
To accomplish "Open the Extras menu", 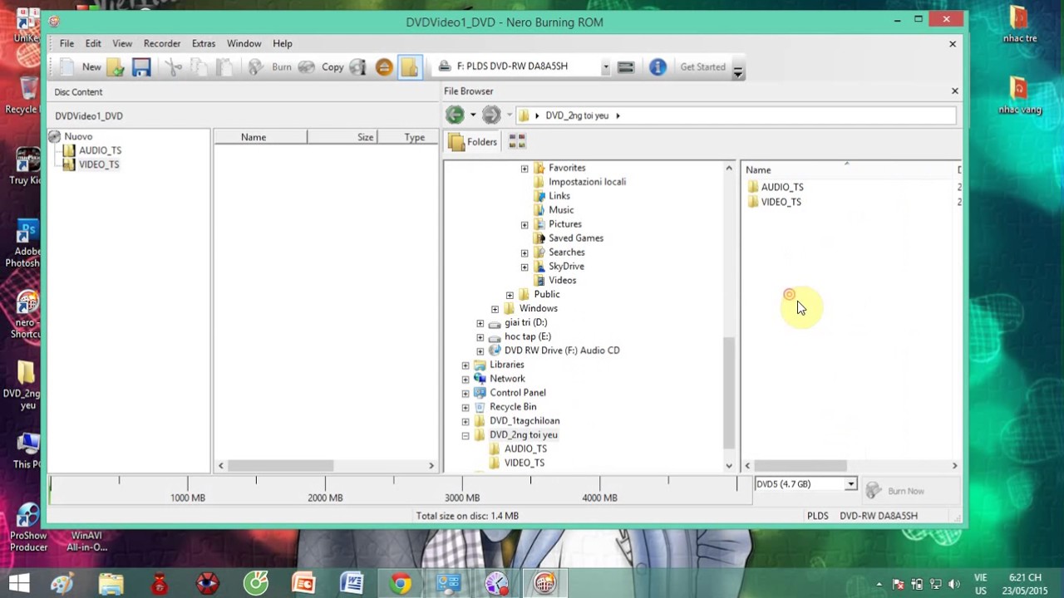I will (x=204, y=43).
